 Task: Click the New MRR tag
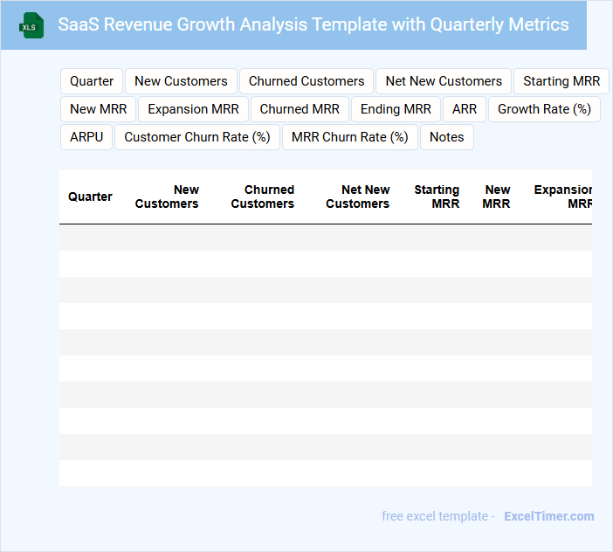(98, 109)
